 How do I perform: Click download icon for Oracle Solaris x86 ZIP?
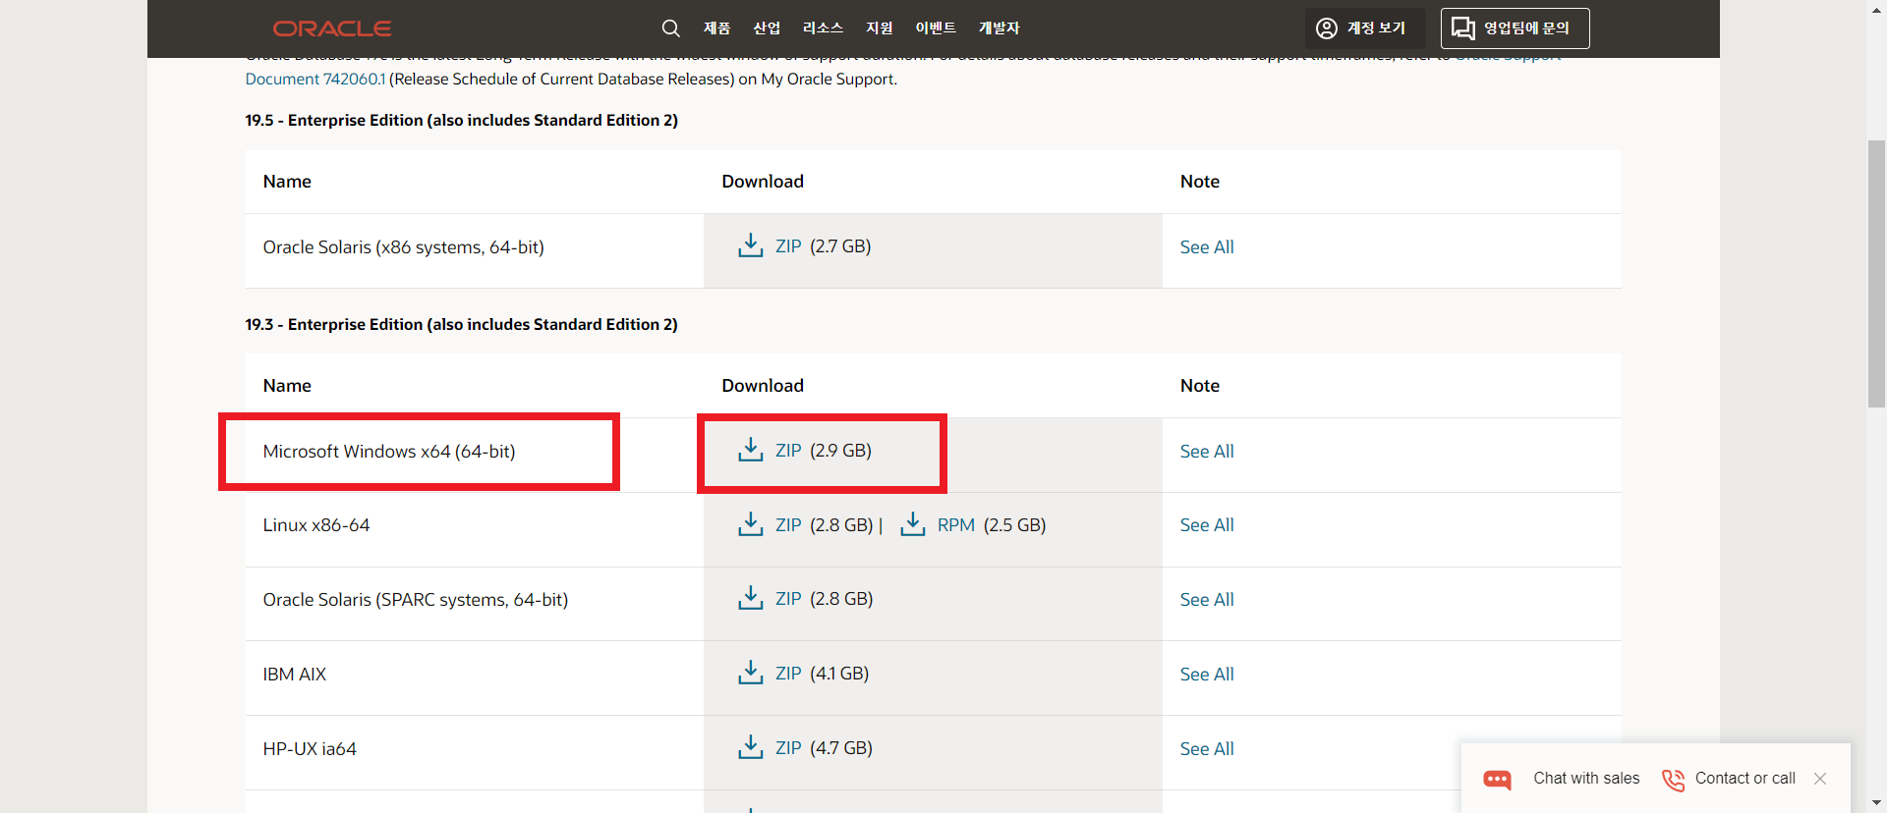751,245
